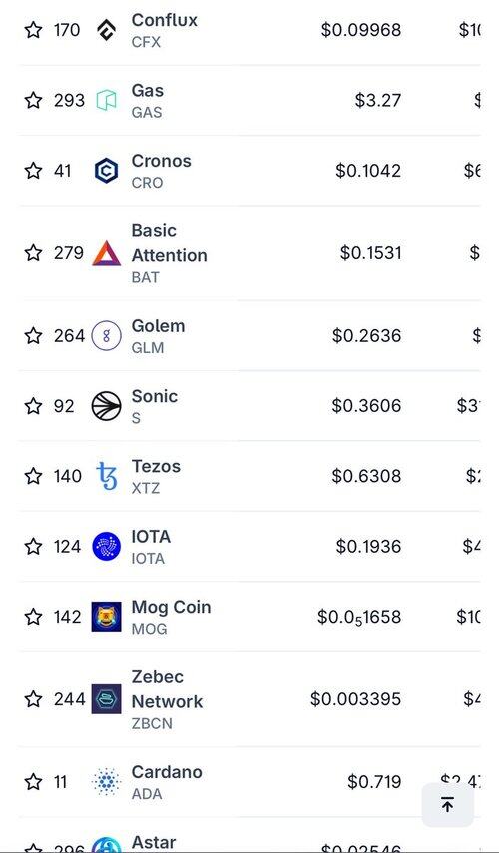Click the Gas token logo icon
This screenshot has width=499, height=853.
(106, 100)
